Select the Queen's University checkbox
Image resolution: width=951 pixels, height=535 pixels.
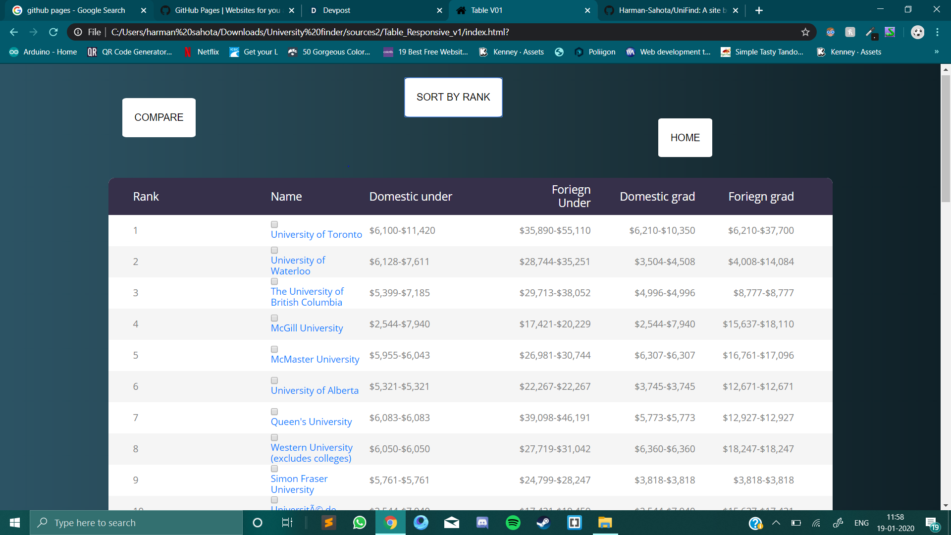274,412
